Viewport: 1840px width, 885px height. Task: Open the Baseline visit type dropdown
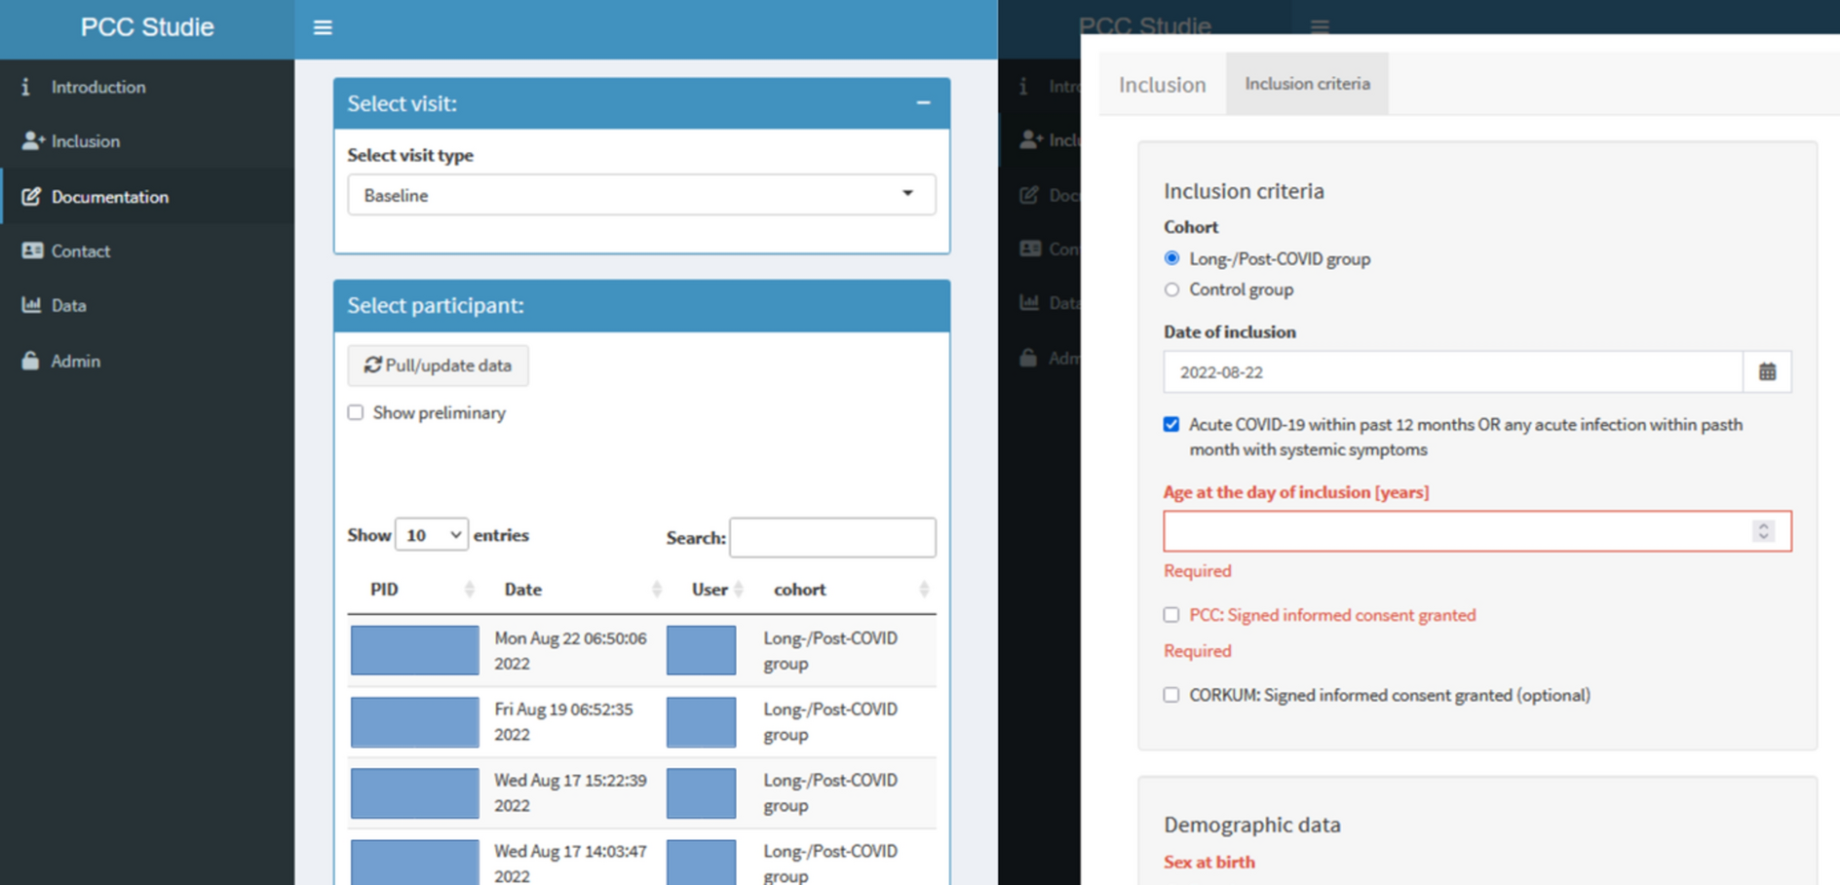640,195
